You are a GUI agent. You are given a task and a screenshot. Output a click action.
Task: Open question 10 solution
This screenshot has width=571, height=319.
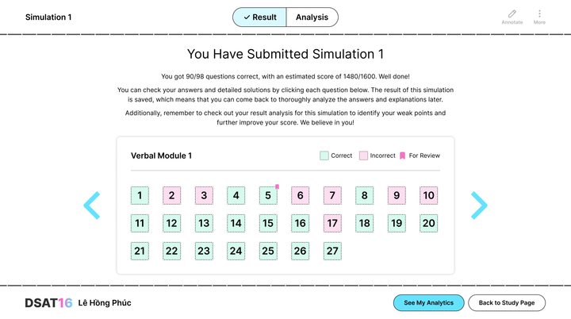(428, 195)
